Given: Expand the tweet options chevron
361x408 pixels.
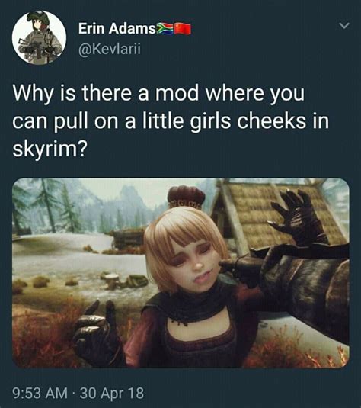Looking at the screenshot, I should click(344, 25).
